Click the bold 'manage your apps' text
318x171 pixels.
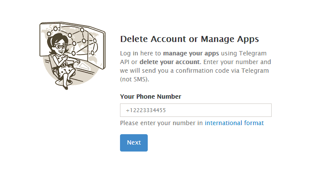point(191,53)
